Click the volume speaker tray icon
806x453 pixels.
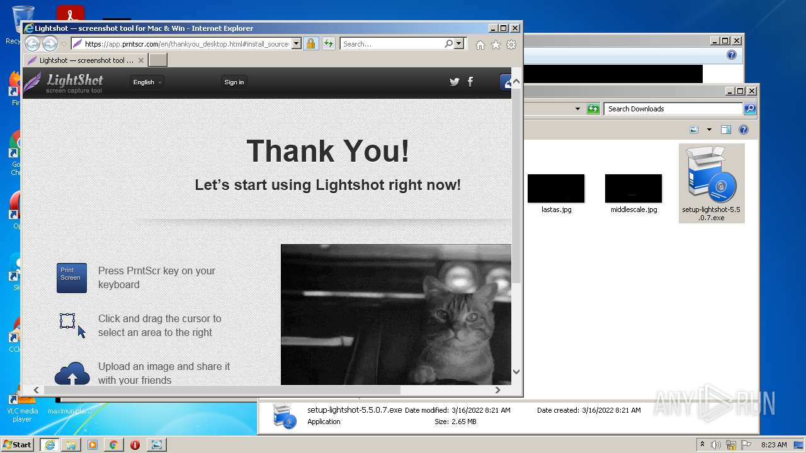pos(716,445)
